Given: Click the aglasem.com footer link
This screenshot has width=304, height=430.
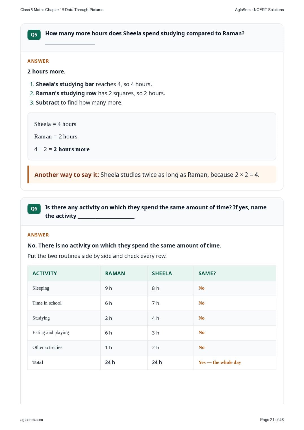Looking at the screenshot, I should pyautogui.click(x=32, y=420).
